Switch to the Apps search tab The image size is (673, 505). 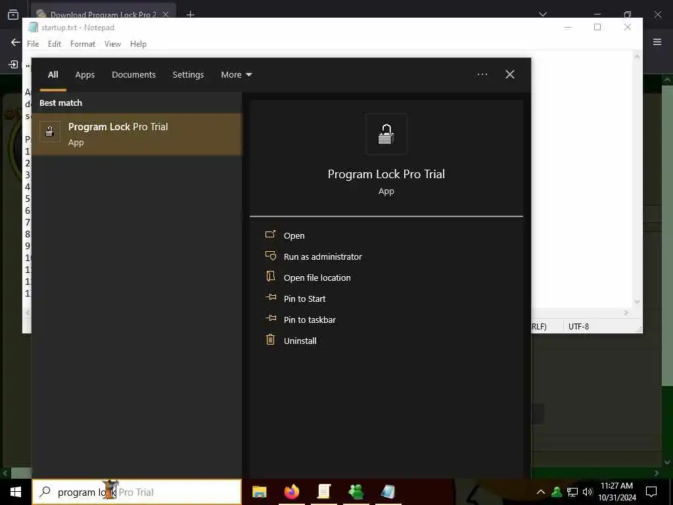pos(85,75)
